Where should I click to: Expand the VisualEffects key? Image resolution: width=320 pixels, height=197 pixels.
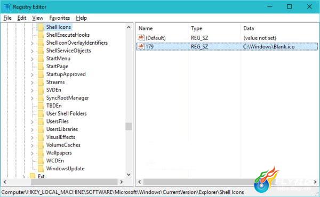click(32, 137)
